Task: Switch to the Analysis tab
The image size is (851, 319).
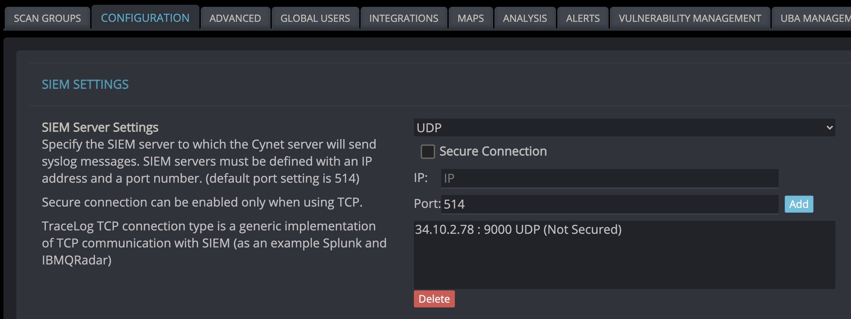Action: (x=525, y=18)
